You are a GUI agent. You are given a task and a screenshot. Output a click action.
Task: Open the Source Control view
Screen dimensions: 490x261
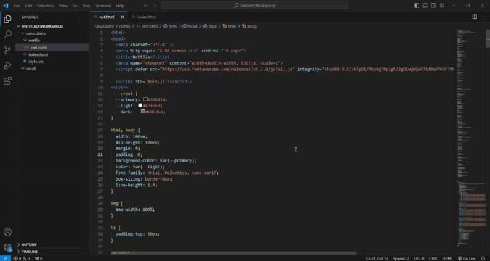click(x=7, y=50)
